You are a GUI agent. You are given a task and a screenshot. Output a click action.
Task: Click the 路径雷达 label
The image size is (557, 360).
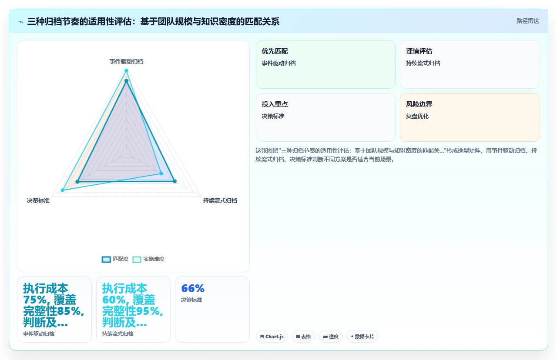pyautogui.click(x=527, y=21)
